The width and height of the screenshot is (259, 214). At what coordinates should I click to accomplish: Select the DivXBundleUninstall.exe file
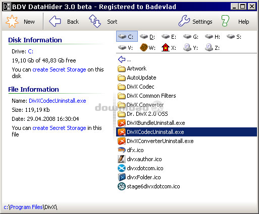click(151, 123)
